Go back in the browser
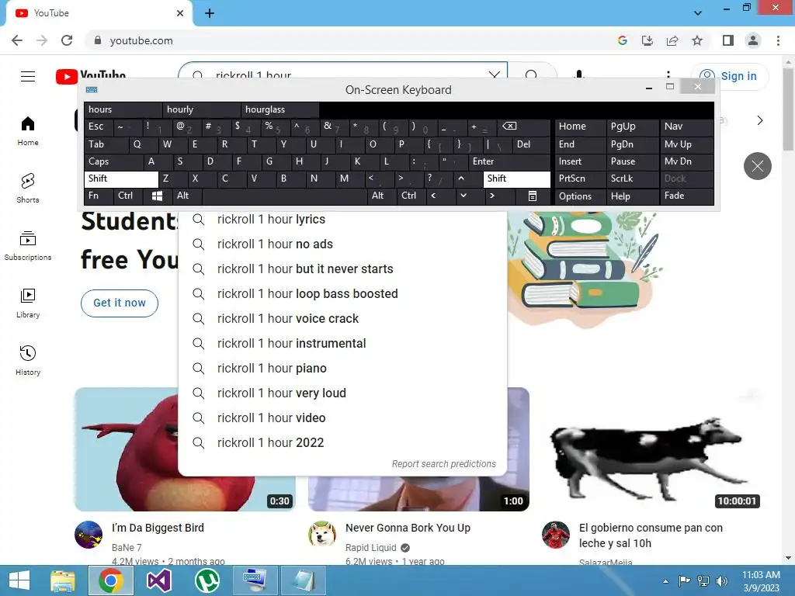 point(17,40)
